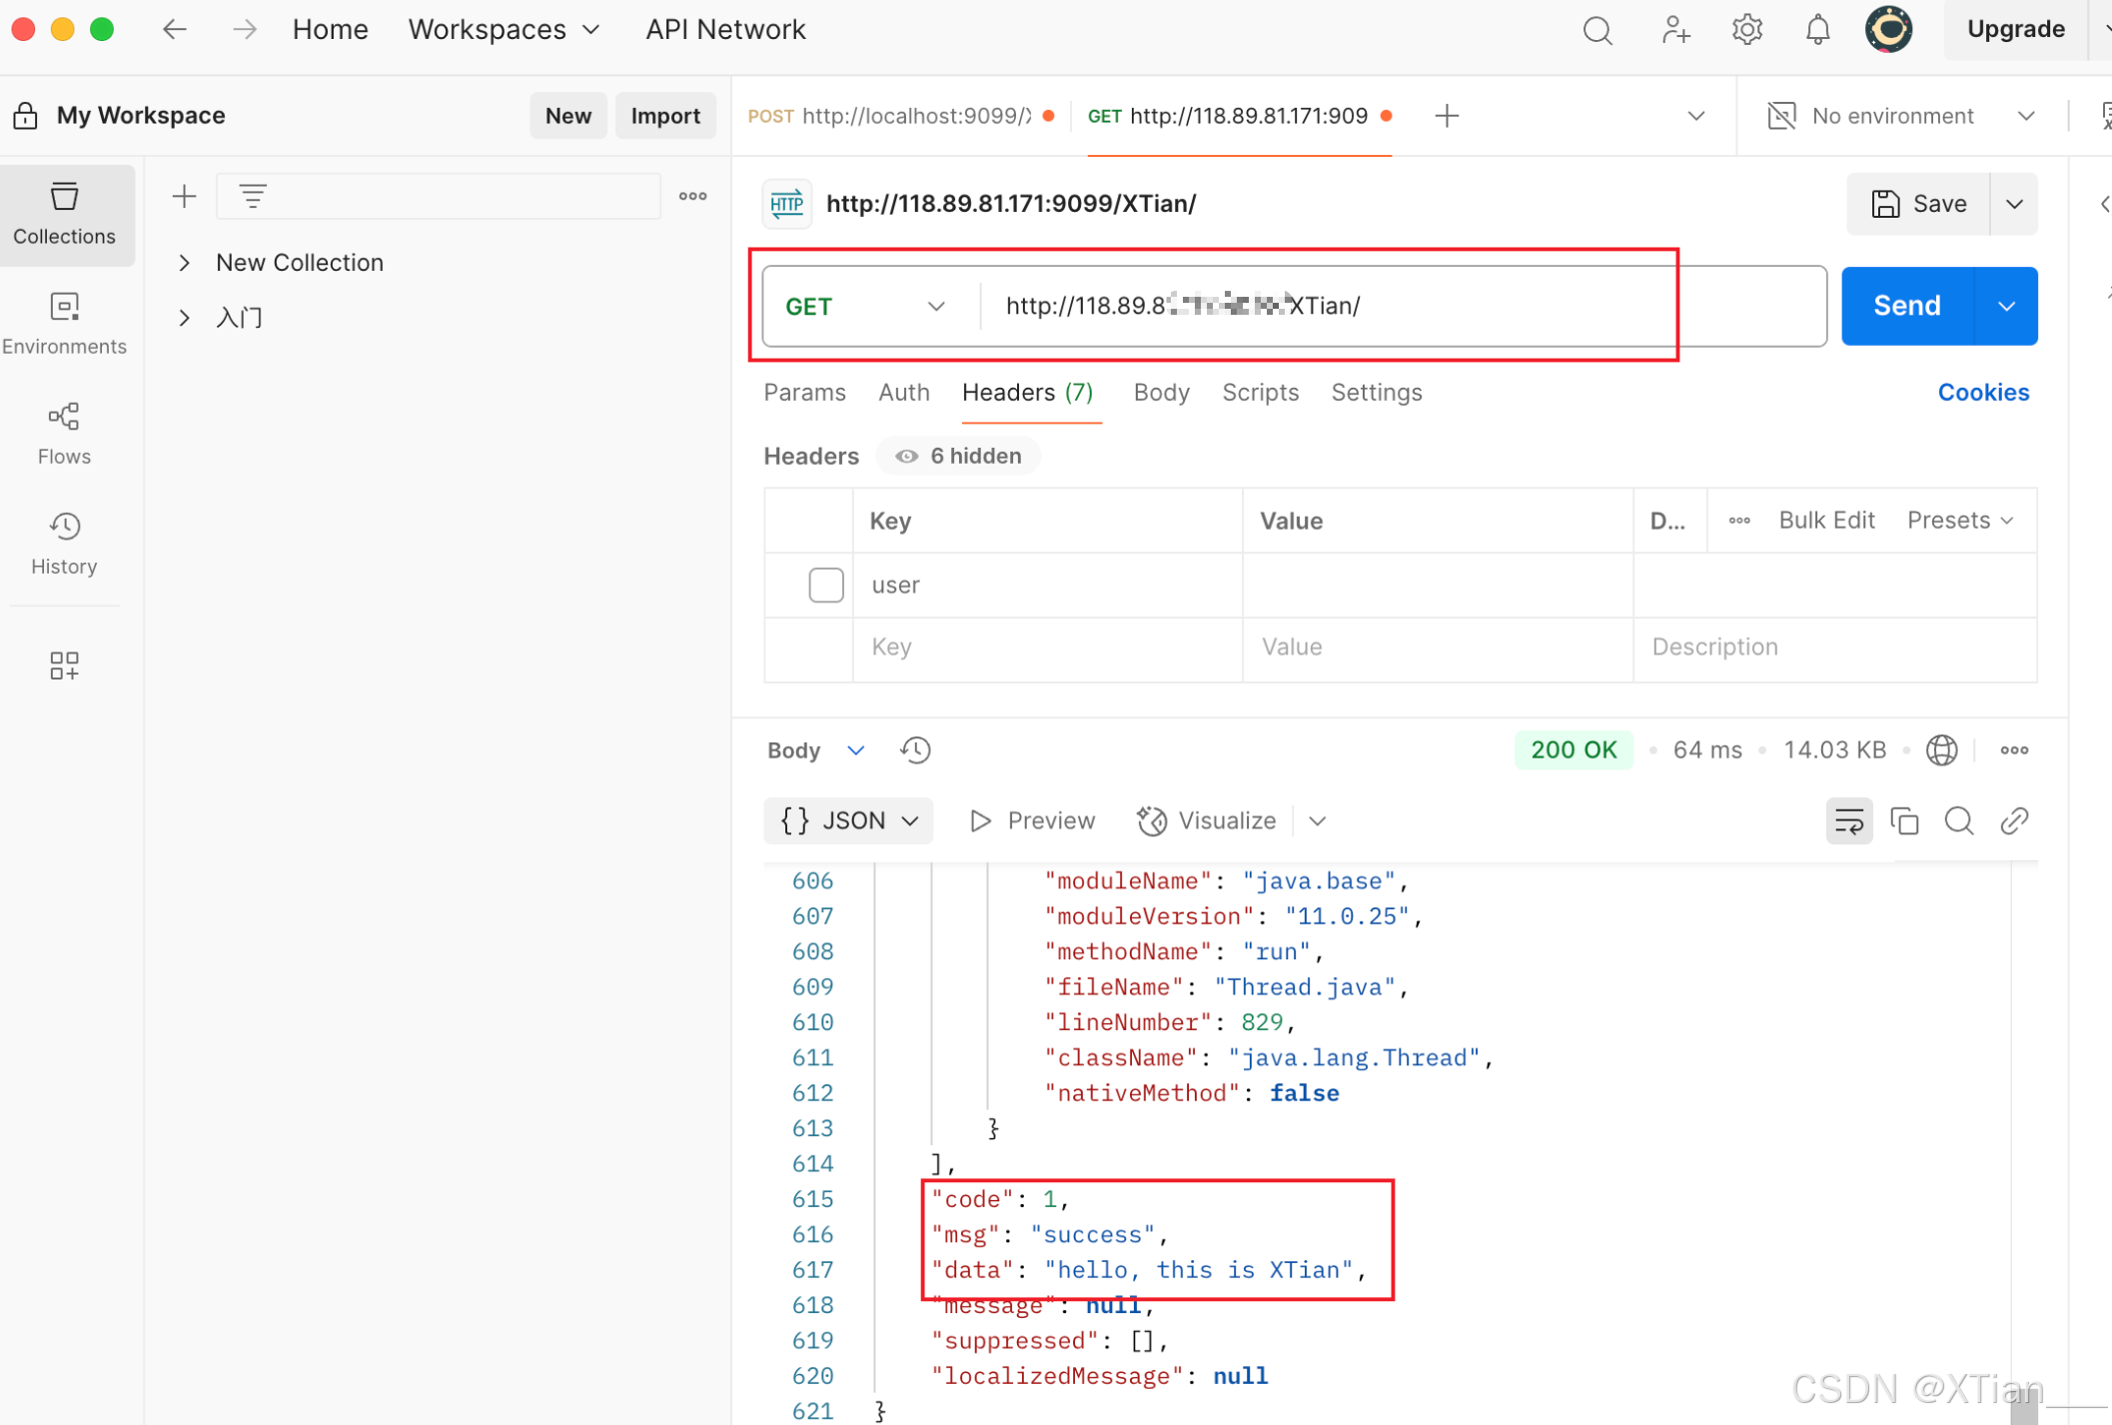Viewport: 2112px width, 1425px height.
Task: Switch to the request Body tab
Action: (x=1161, y=393)
